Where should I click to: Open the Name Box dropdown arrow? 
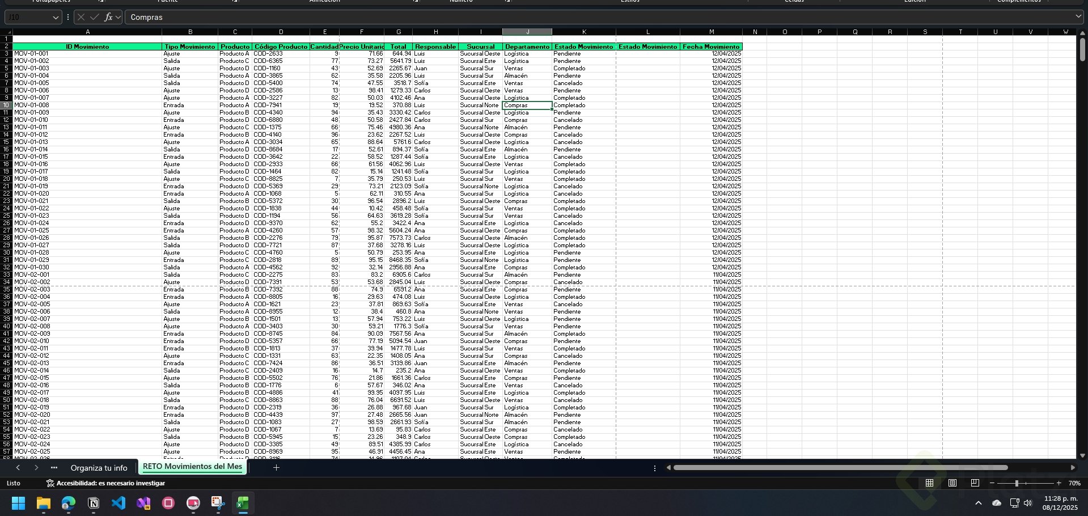coord(56,17)
